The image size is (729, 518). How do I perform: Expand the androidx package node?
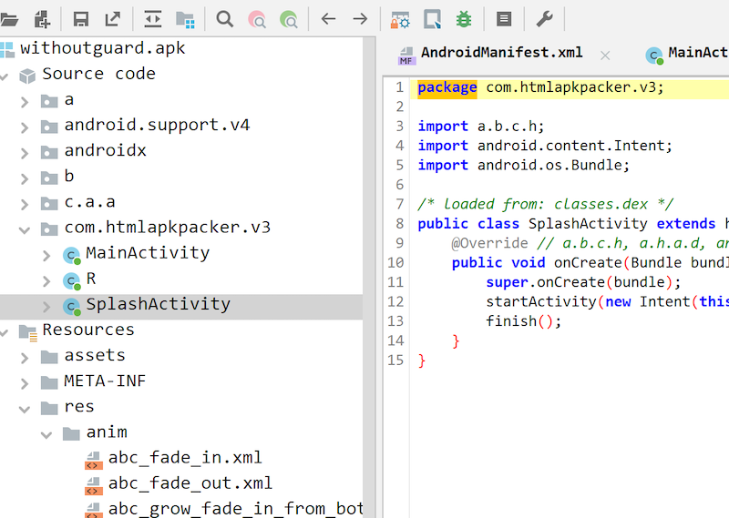[x=25, y=151]
